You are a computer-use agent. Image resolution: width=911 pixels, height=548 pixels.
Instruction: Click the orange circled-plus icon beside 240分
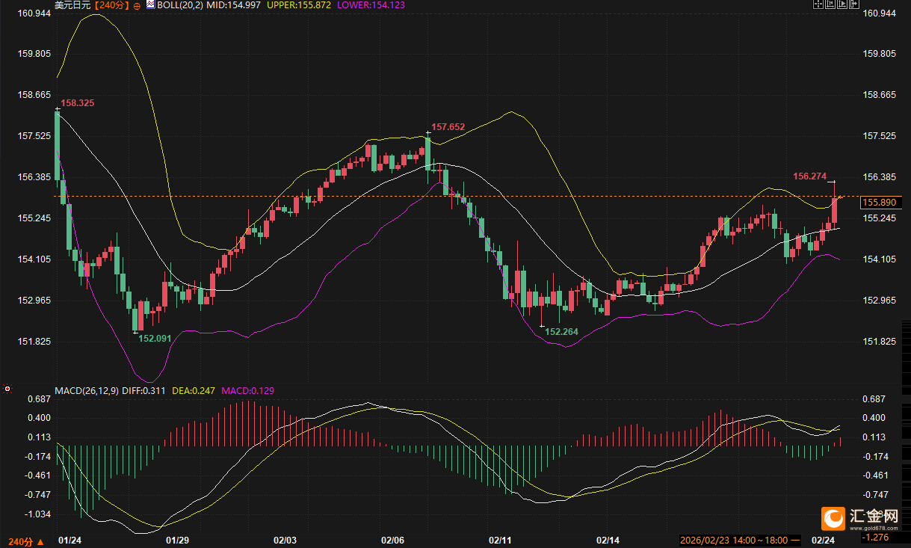coord(137,5)
